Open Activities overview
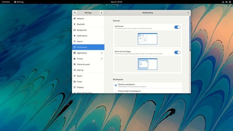233x131 pixels. point(6,2)
